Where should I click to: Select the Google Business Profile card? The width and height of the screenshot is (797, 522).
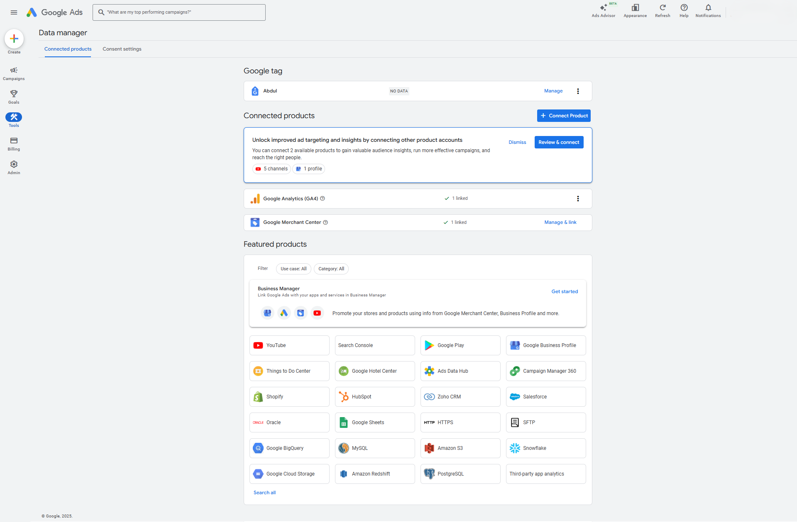coord(546,345)
